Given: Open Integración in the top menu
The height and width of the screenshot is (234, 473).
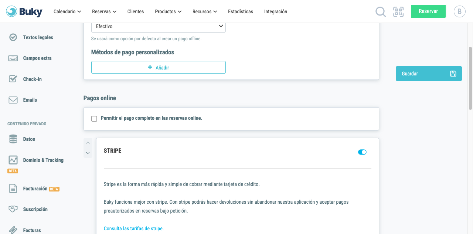Looking at the screenshot, I should [276, 11].
